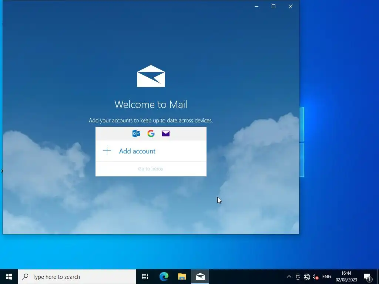Click the Meet Now tray icon
This screenshot has height=284, width=379.
[x=298, y=277]
